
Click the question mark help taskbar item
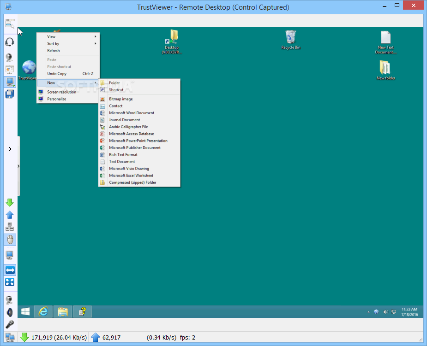83,311
